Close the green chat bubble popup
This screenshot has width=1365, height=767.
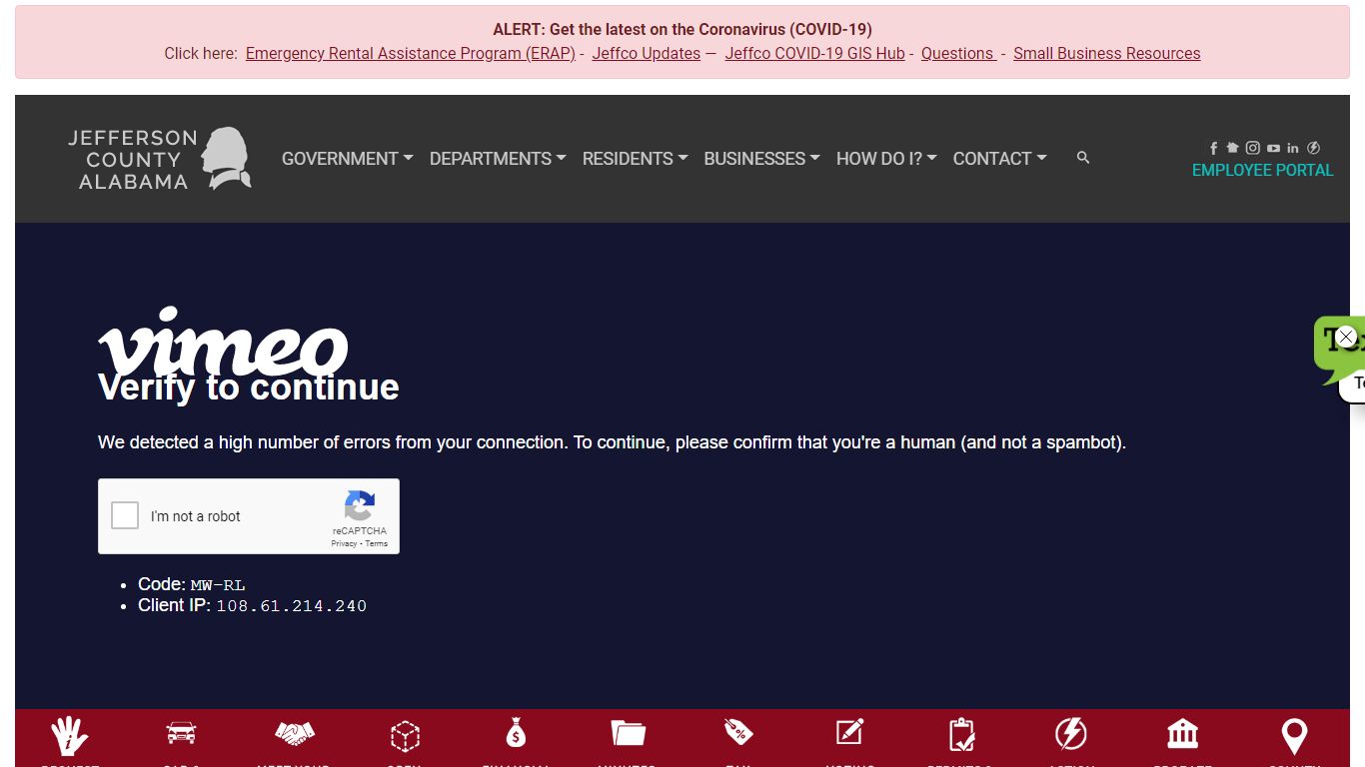point(1346,338)
